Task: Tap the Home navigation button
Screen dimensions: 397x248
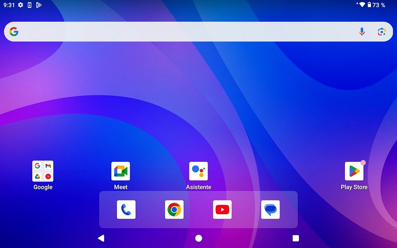Action: tap(199, 238)
